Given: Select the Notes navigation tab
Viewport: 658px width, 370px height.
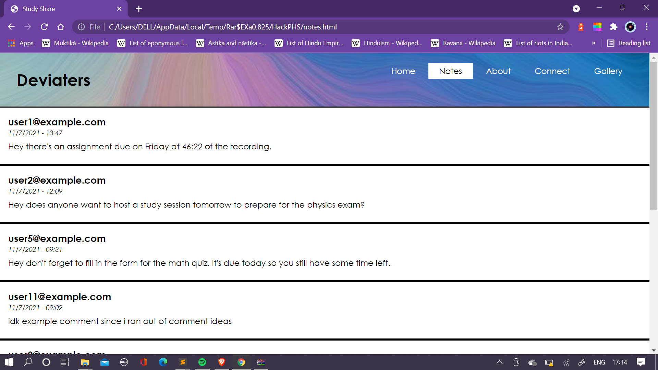Looking at the screenshot, I should pyautogui.click(x=450, y=71).
